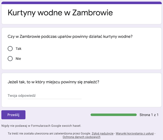This screenshot has width=163, height=140.
Task: Submit the form with Prześlij button
Action: [13, 115]
